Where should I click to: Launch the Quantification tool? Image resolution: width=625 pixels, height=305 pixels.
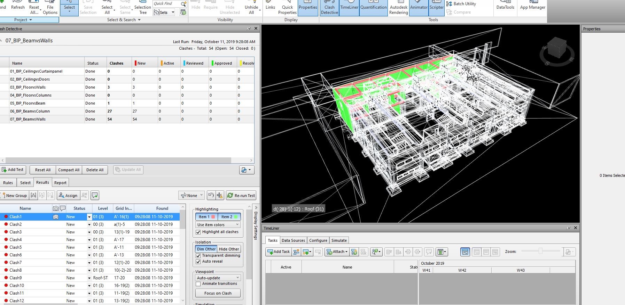tap(373, 8)
